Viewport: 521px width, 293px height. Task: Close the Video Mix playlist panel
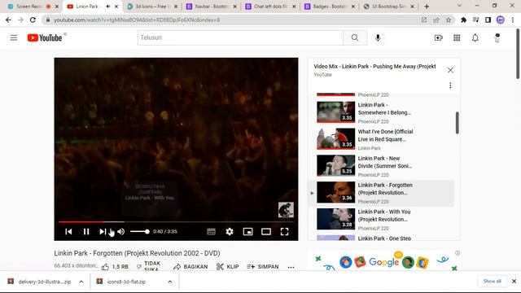point(450,70)
